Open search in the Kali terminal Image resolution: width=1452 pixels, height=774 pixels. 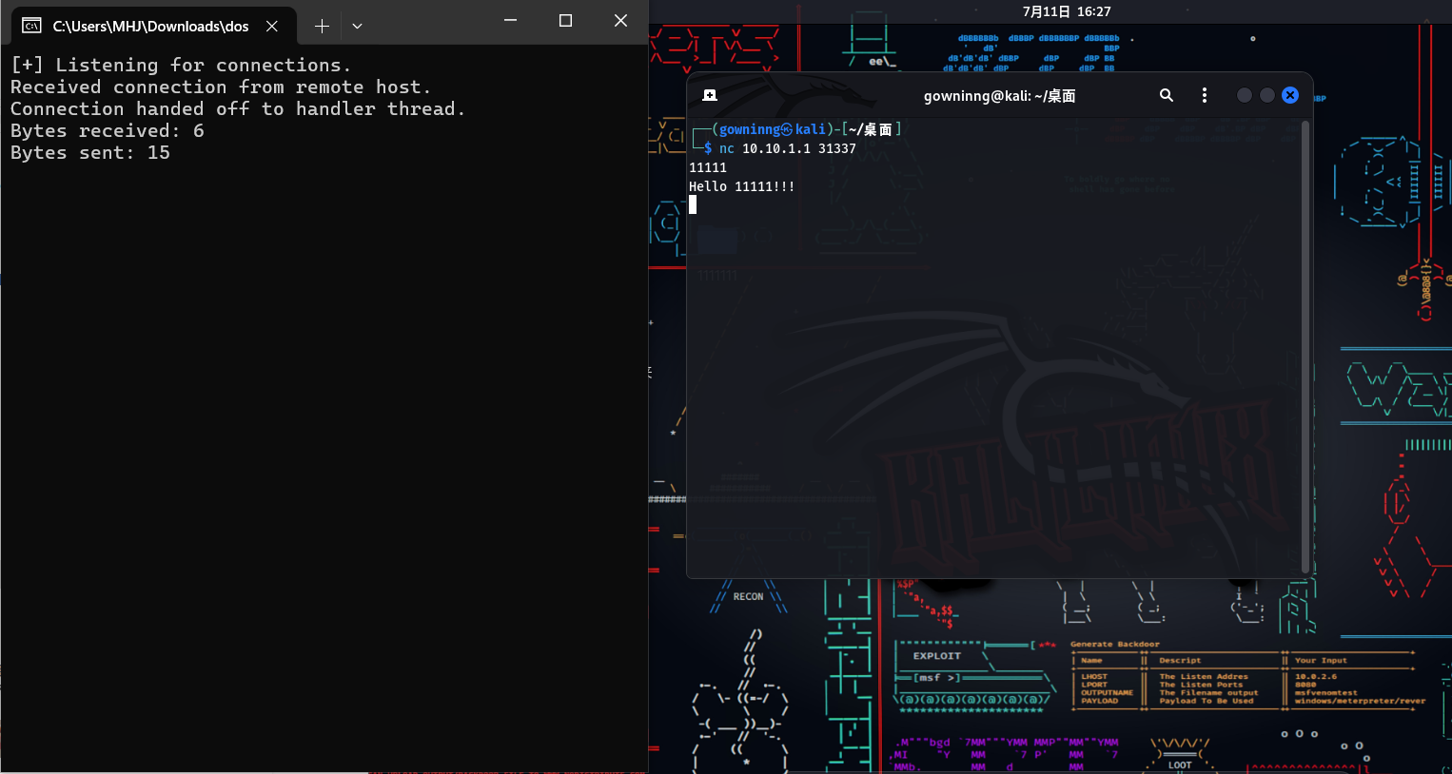1167,95
